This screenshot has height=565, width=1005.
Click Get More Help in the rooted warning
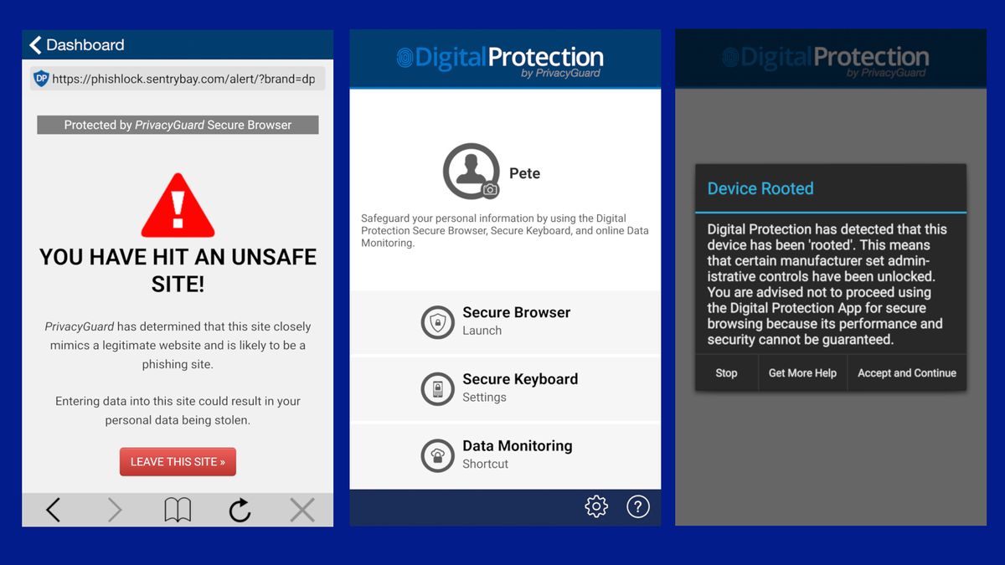click(802, 372)
